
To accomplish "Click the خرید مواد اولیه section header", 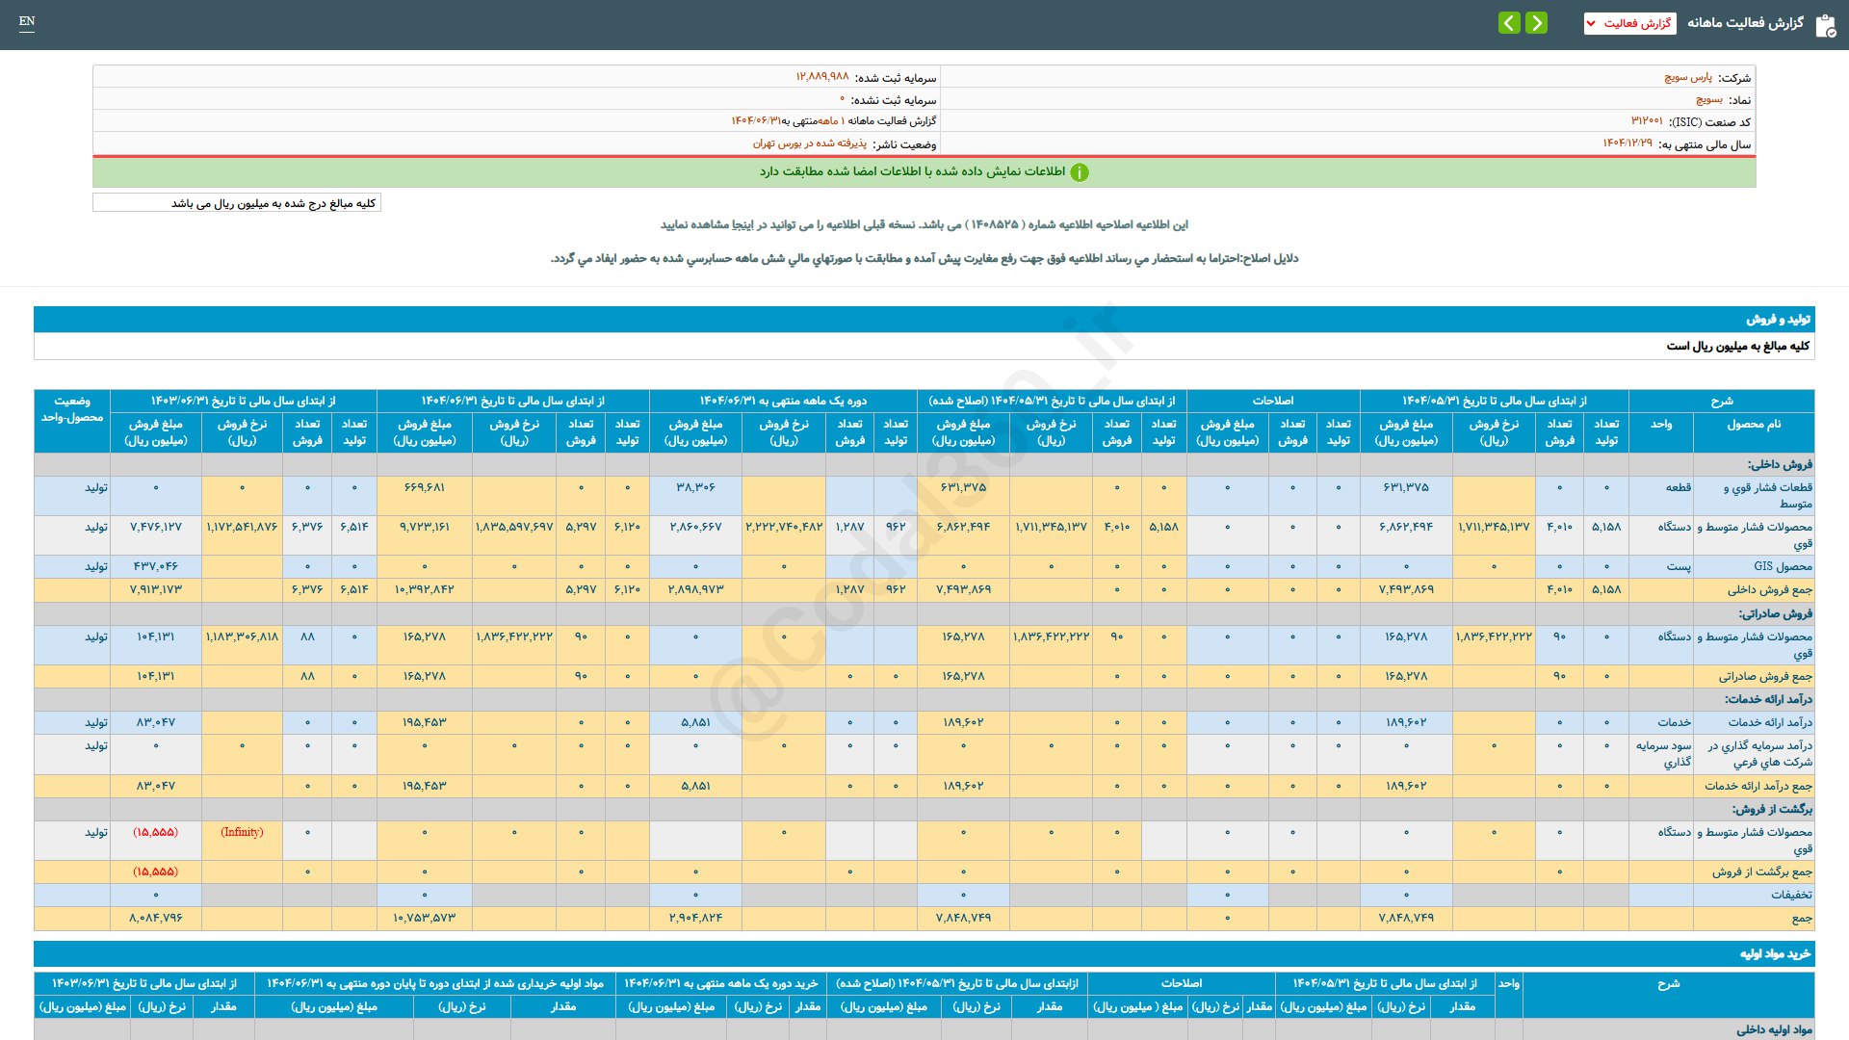I will click(x=1775, y=953).
